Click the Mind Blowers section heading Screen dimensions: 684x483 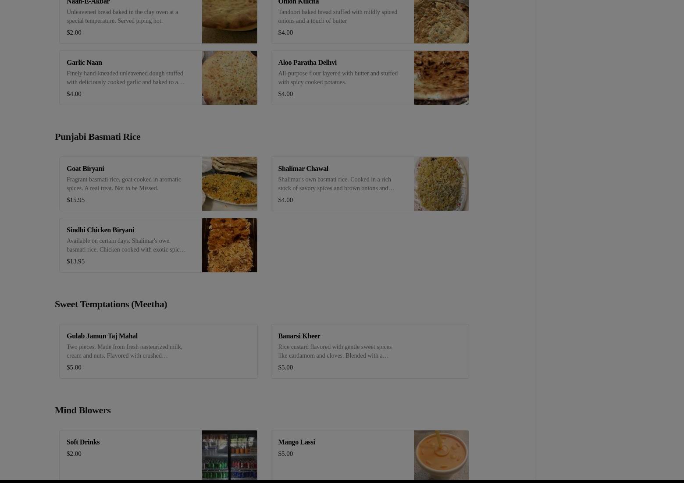82,410
